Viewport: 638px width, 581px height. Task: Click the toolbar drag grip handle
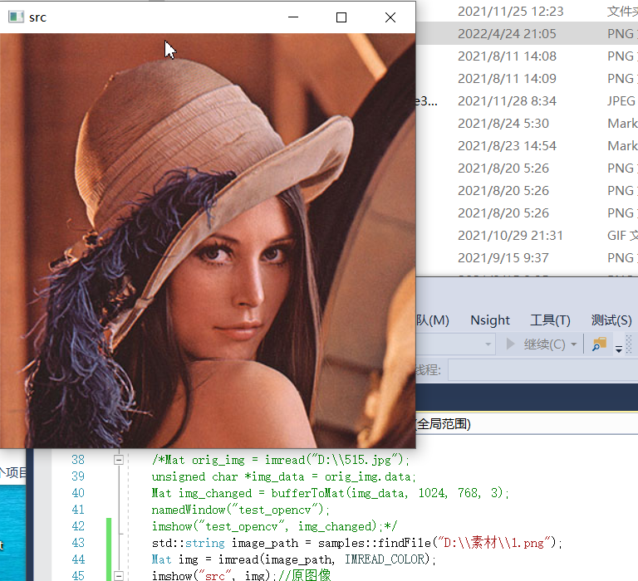click(629, 344)
